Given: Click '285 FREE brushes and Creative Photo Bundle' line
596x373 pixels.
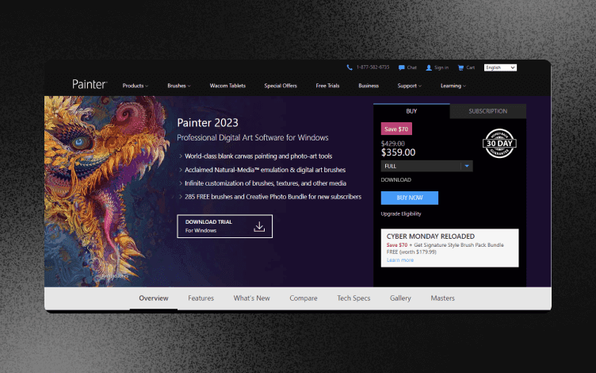Looking at the screenshot, I should tap(273, 197).
